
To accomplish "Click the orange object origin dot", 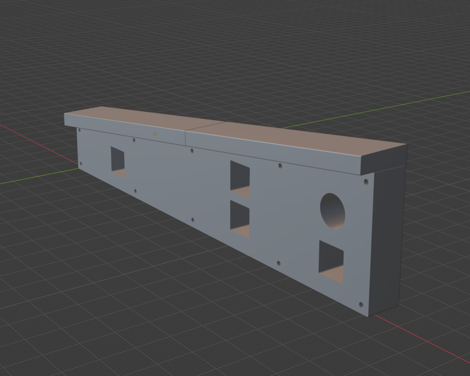I will pos(155,134).
